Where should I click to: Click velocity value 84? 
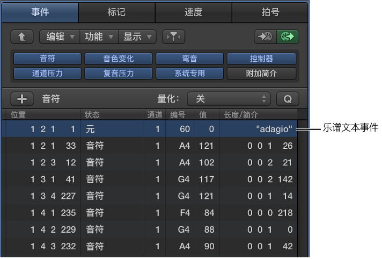point(209,213)
